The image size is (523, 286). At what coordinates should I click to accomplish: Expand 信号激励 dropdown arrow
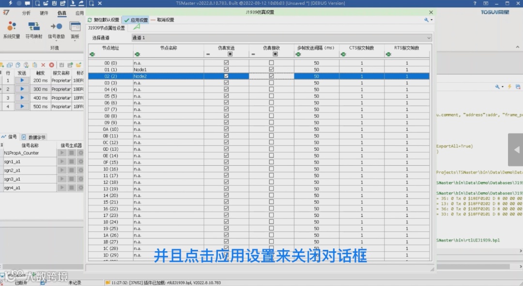[56, 41]
